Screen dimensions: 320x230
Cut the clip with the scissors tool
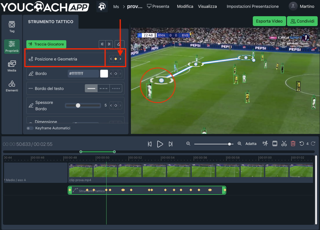tap(284, 143)
